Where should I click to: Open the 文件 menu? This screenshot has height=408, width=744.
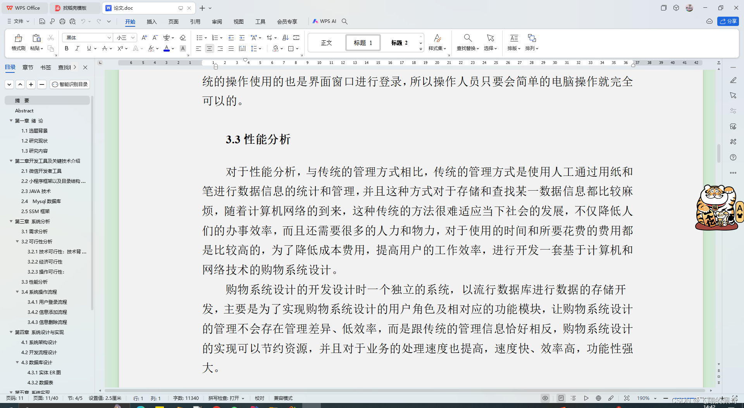point(18,21)
